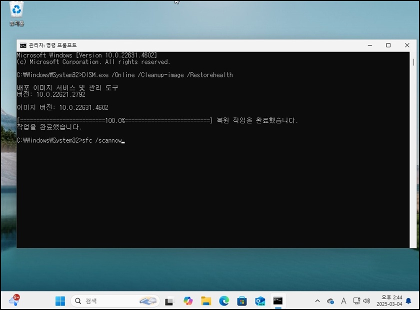Click the Microsoft Windows Version header line

87,55
